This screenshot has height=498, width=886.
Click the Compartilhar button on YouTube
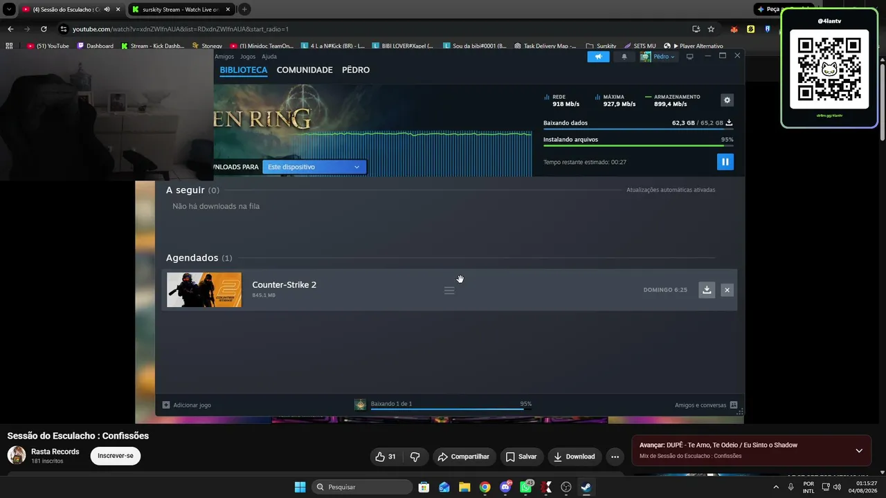[x=464, y=456]
